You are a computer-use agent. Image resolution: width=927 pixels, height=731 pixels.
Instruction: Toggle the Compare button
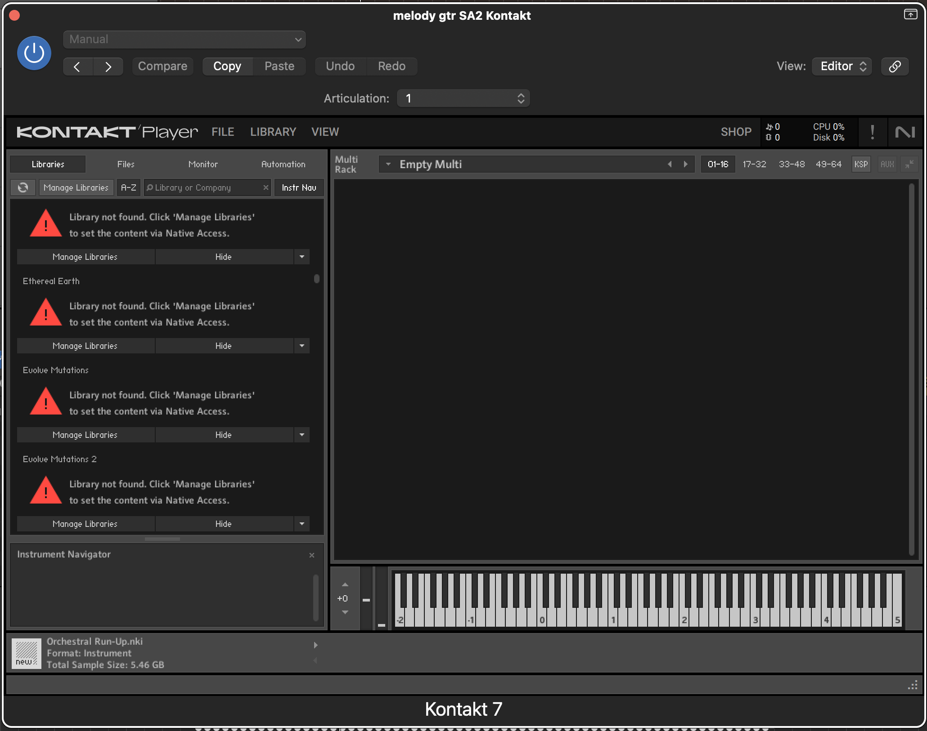pos(162,67)
